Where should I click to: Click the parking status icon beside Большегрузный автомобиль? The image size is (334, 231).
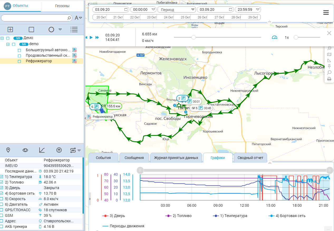coord(75,50)
